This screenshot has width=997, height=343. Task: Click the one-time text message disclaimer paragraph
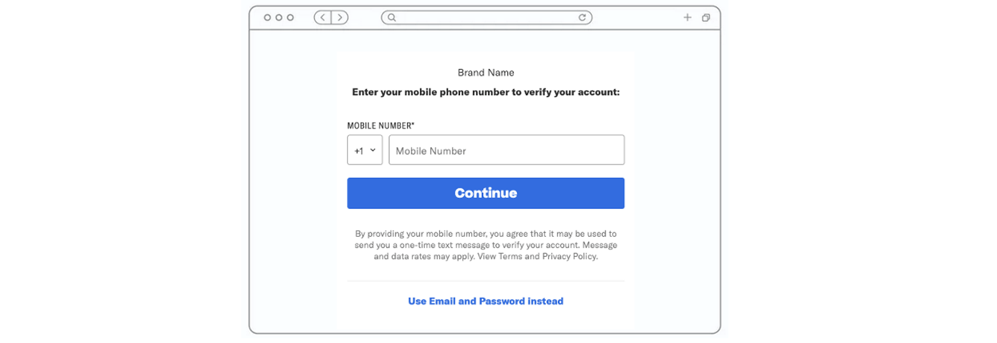point(485,245)
